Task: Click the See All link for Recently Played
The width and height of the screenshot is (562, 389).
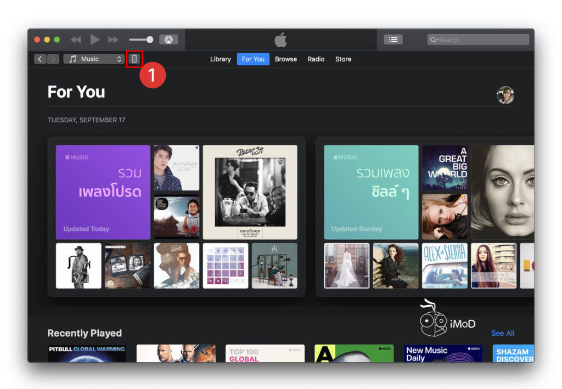Action: [503, 333]
